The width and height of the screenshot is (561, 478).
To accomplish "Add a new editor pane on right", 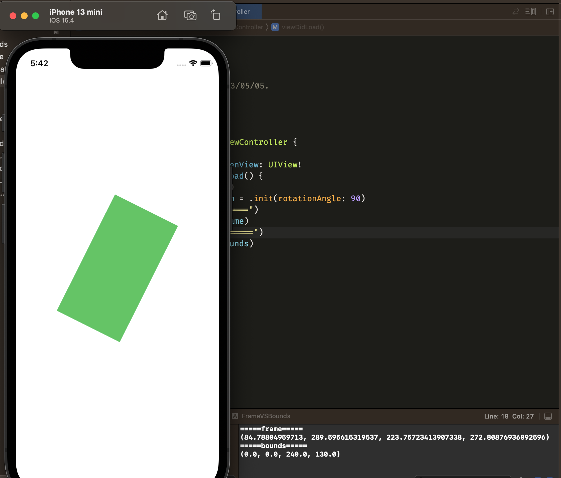I will [x=550, y=12].
